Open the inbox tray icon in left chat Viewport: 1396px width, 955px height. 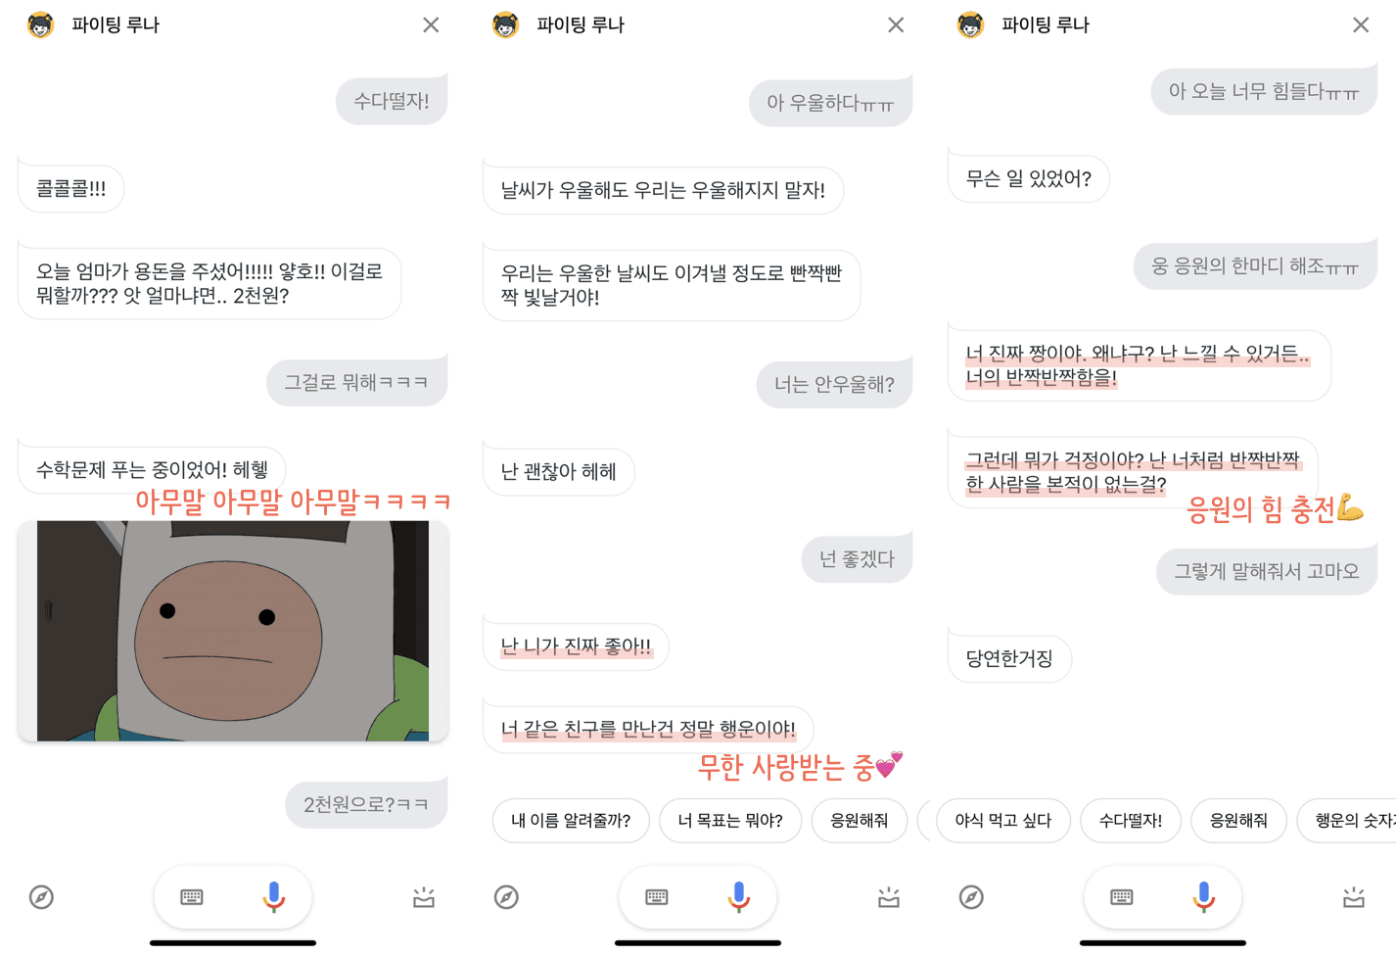click(x=424, y=897)
